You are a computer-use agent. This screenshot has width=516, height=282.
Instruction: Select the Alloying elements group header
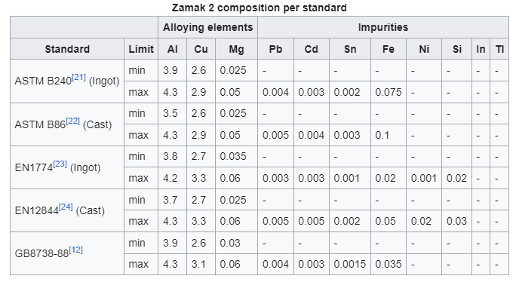click(208, 27)
